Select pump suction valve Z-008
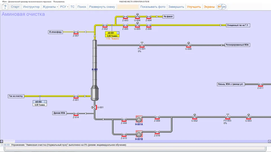The image size is (271, 152). click(124, 120)
